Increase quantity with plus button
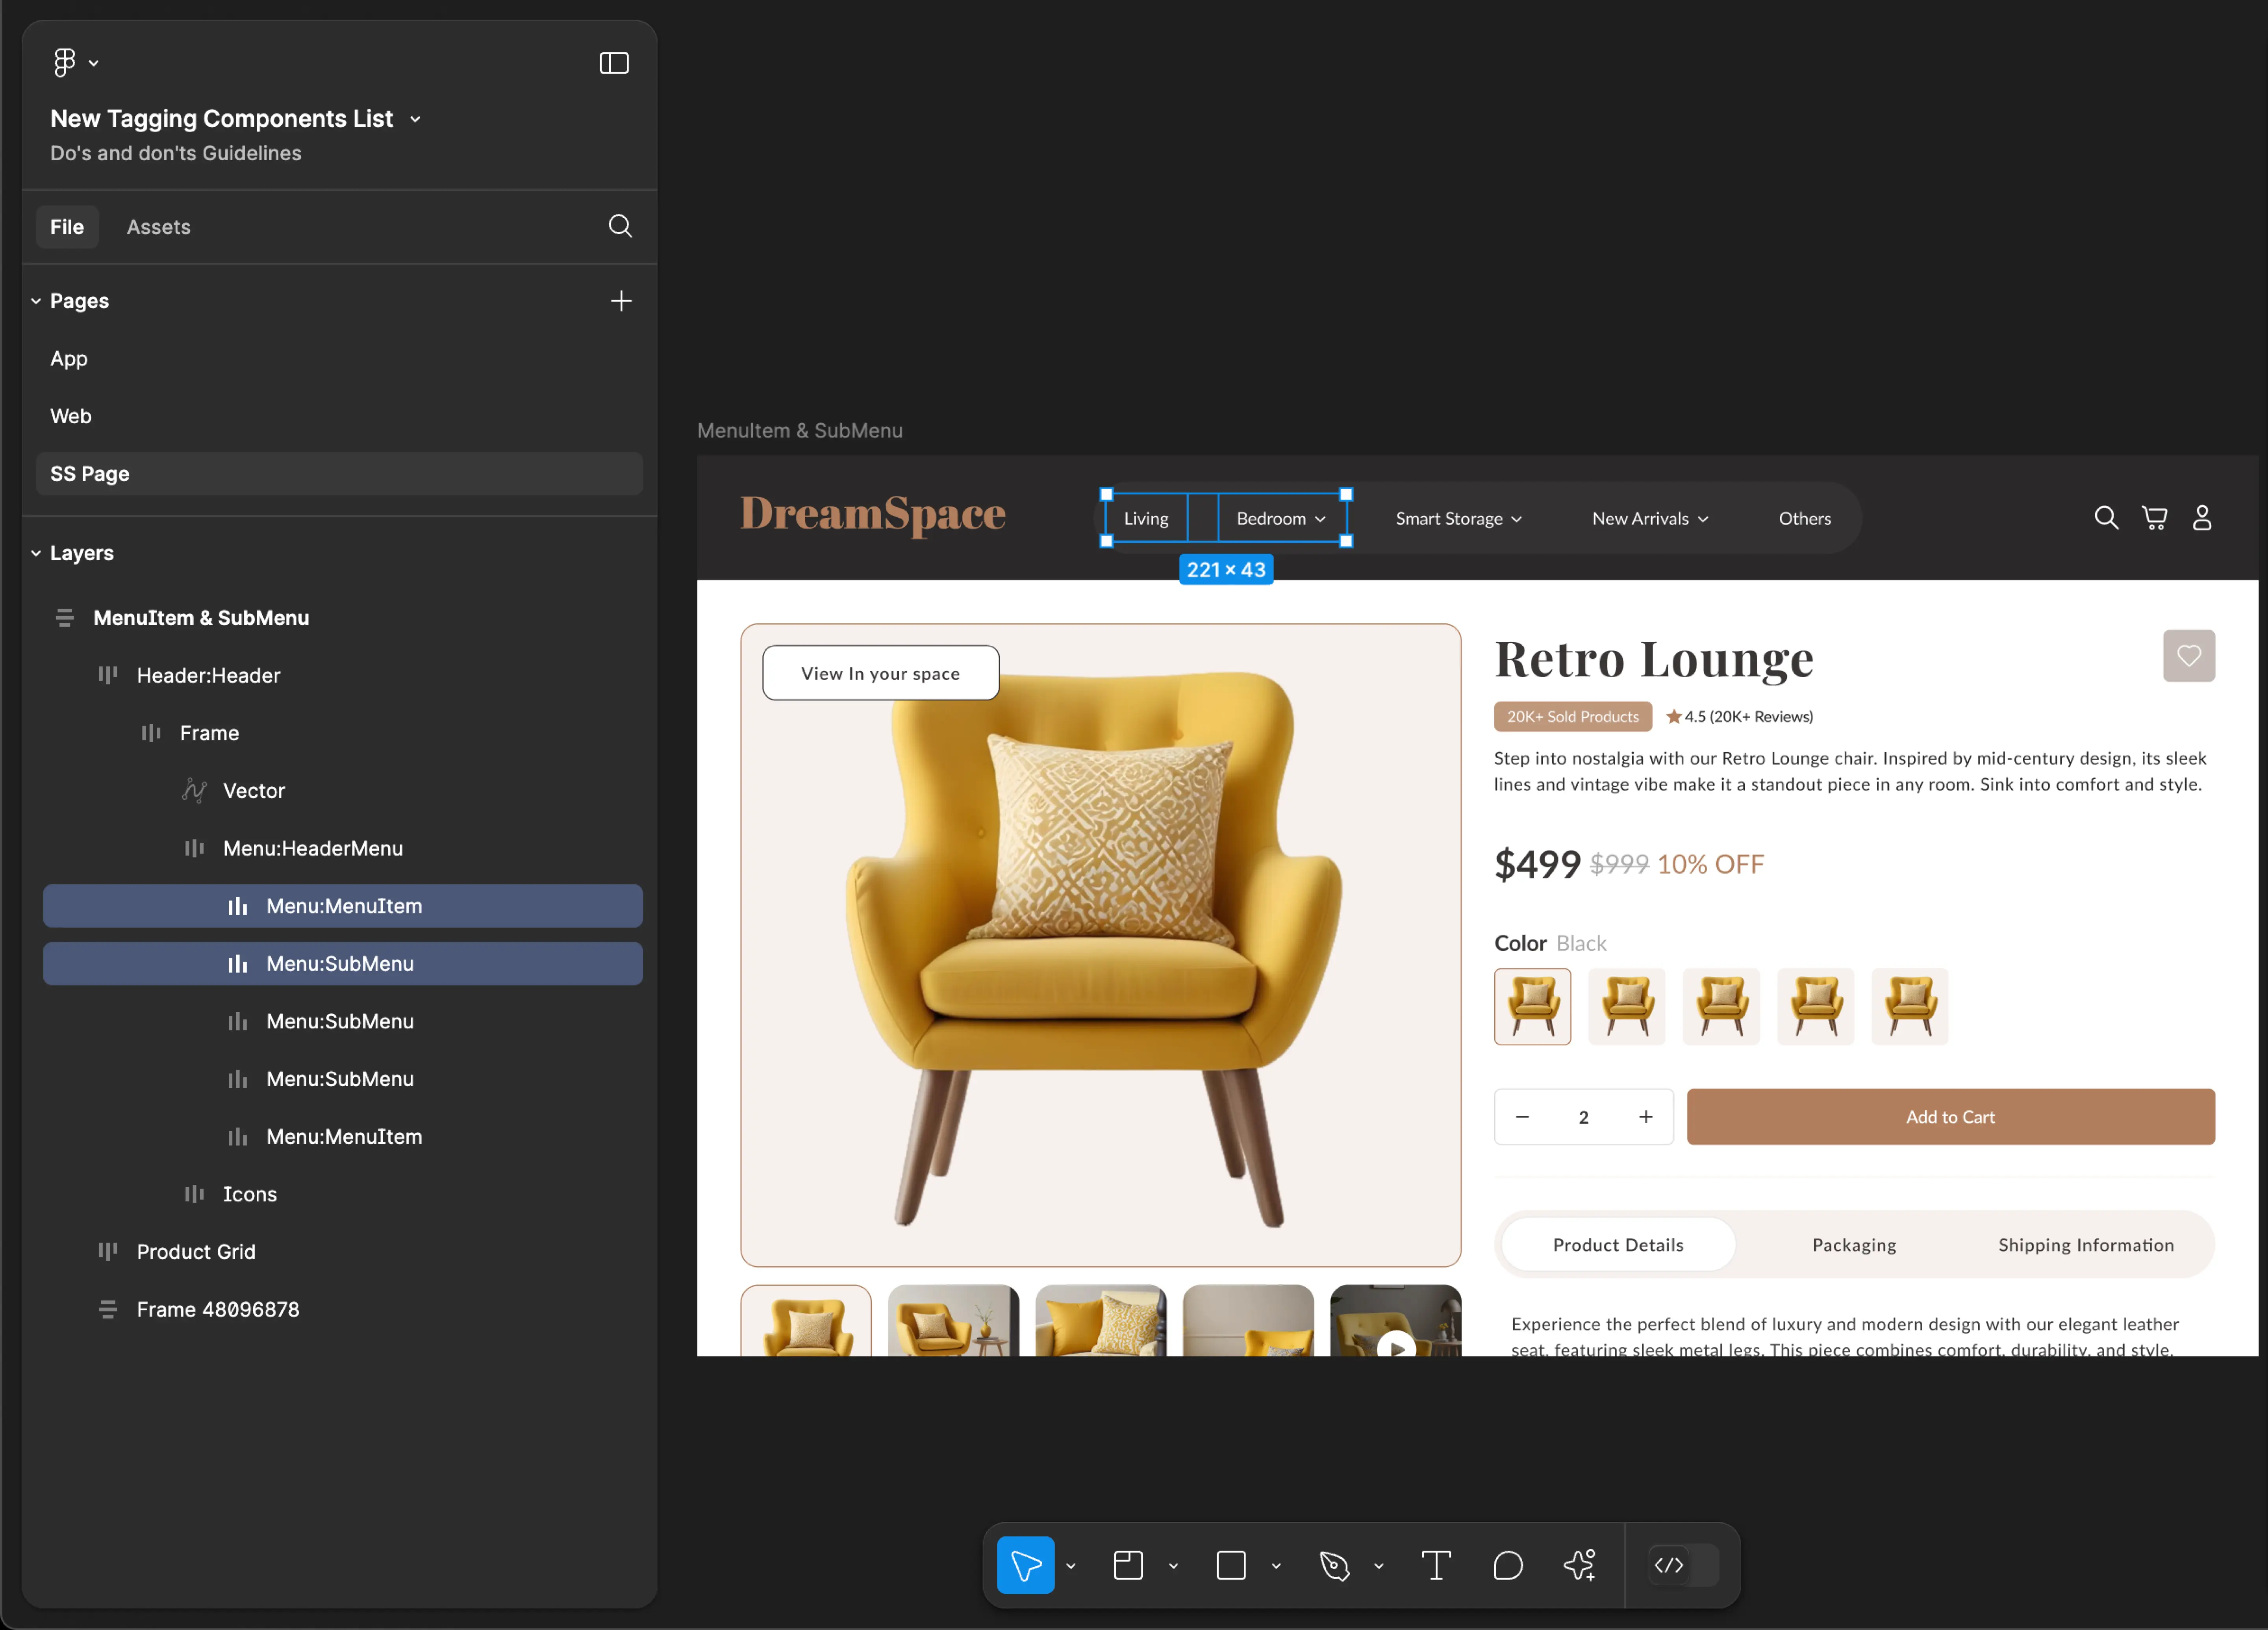The image size is (2268, 1630). pyautogui.click(x=1646, y=1116)
